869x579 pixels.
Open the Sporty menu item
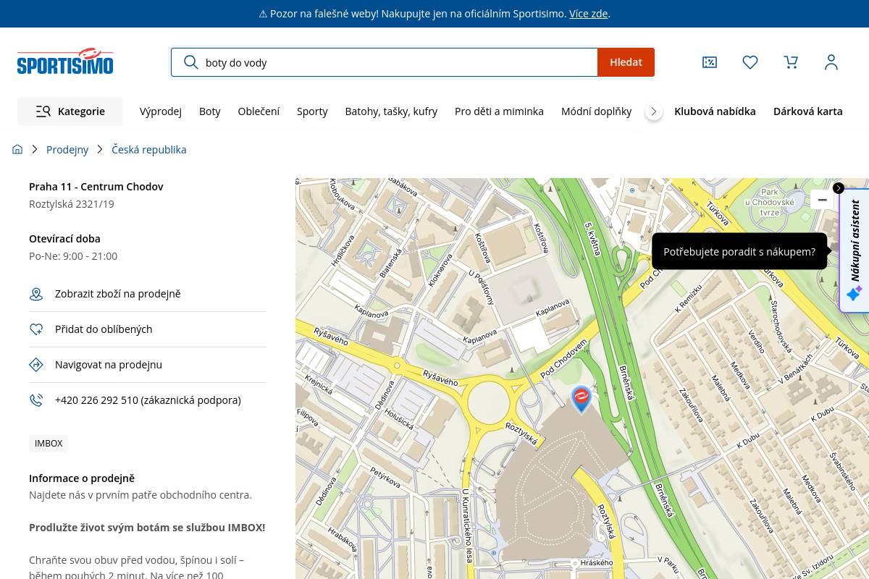tap(312, 111)
